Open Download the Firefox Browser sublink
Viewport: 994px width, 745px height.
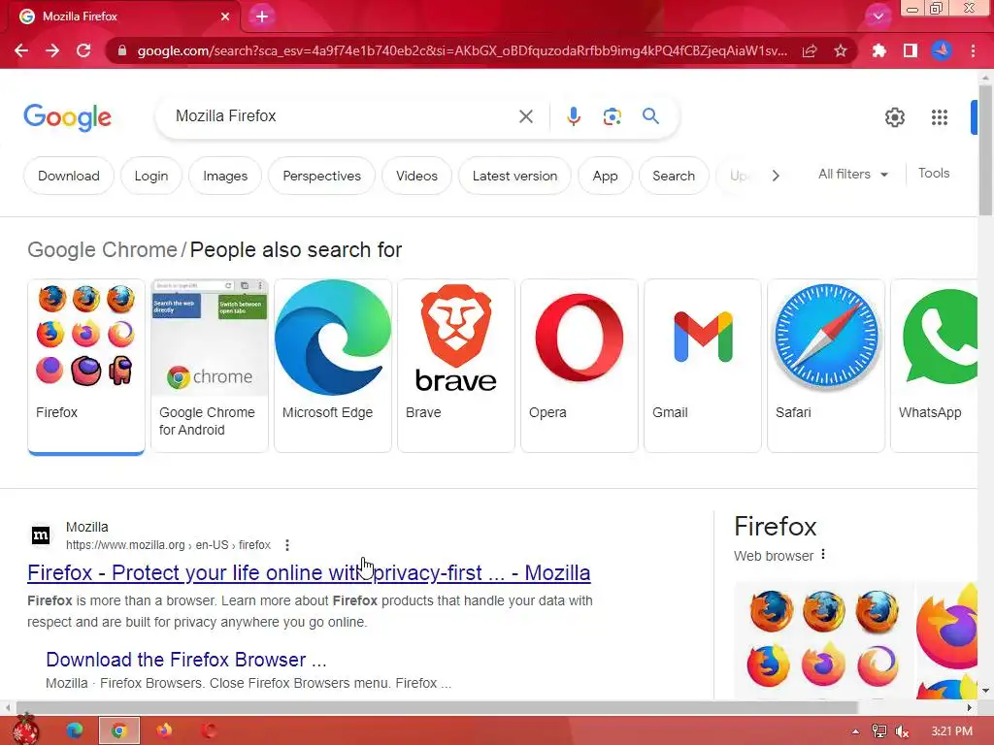click(x=185, y=660)
